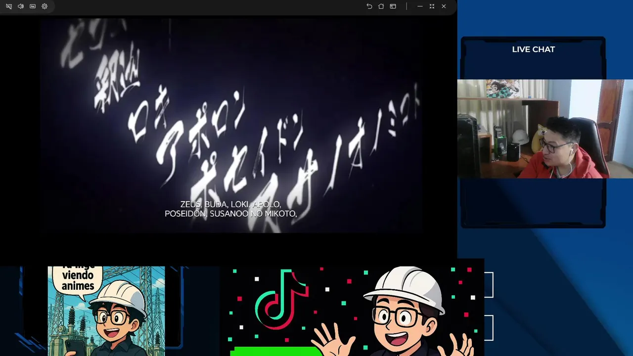Click subtitle line 'POSEIDÓN, SUSANOO NO MIKOTO,'
633x356 pixels.
(x=230, y=214)
